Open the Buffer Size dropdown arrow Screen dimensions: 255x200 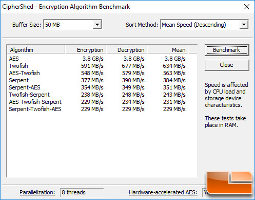97,25
